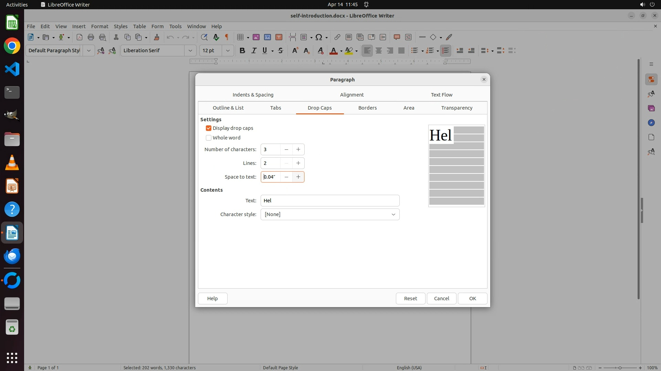Click the Insert hyperlink icon
The width and height of the screenshot is (661, 371).
(x=337, y=37)
